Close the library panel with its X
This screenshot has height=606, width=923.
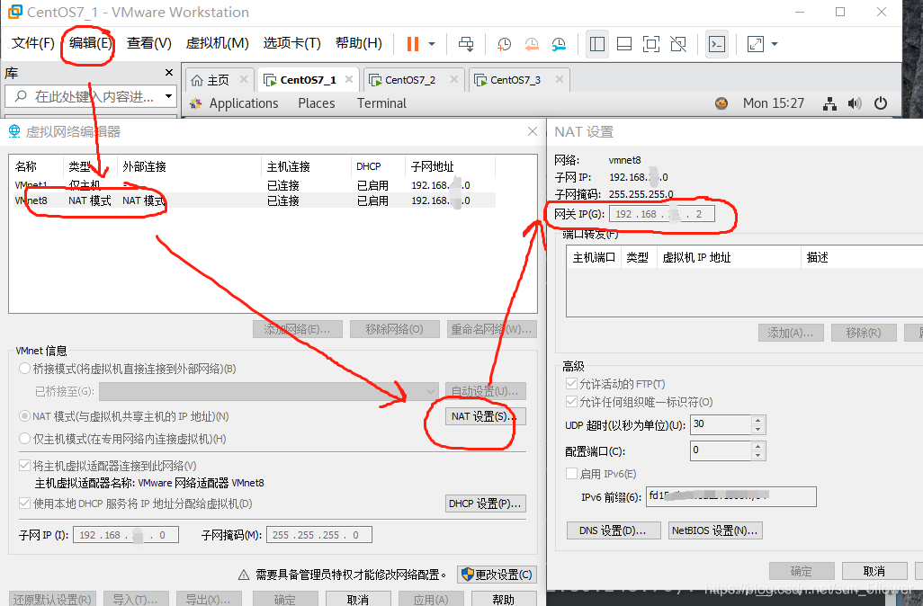click(169, 72)
